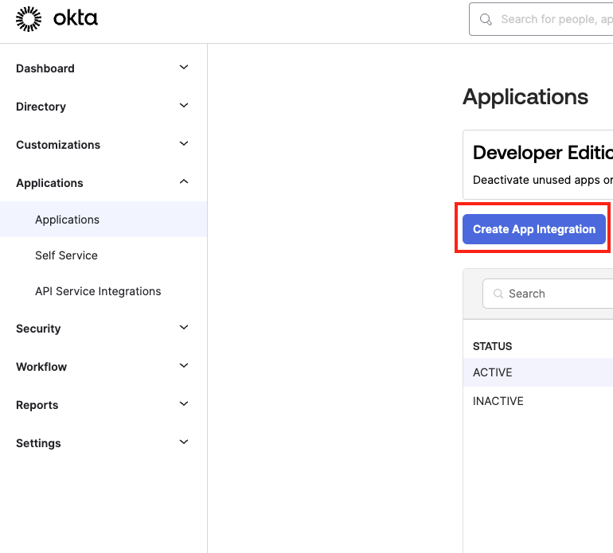Expand the Reports section chevron
The width and height of the screenshot is (613, 553).
click(x=184, y=403)
